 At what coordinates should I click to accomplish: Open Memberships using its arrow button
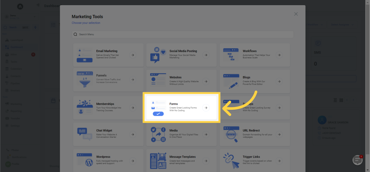(x=133, y=108)
